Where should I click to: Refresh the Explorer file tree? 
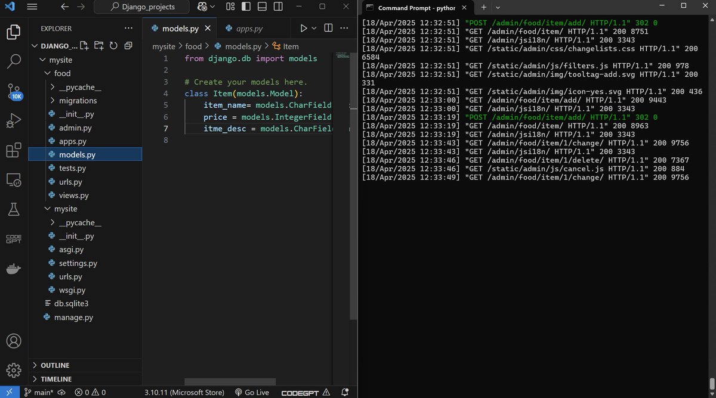pyautogui.click(x=113, y=46)
